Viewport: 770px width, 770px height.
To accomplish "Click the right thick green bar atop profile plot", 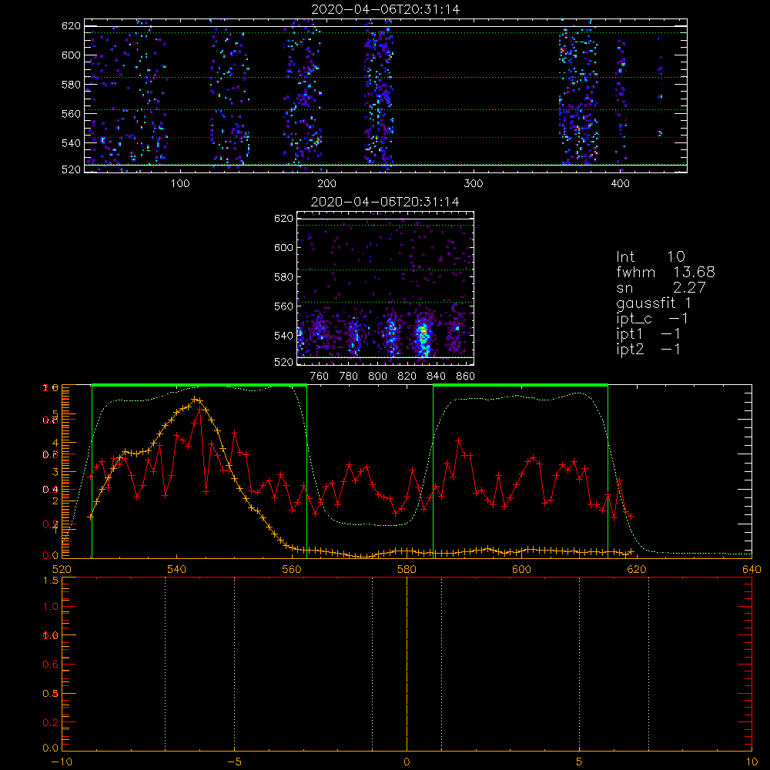I will coord(521,385).
